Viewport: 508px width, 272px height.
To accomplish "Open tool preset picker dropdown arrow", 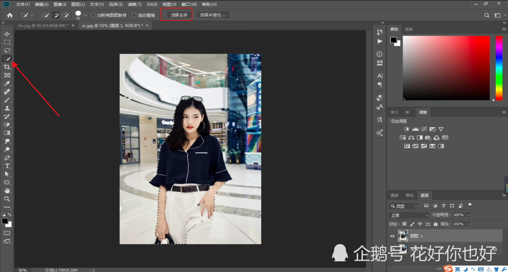I will [x=32, y=15].
